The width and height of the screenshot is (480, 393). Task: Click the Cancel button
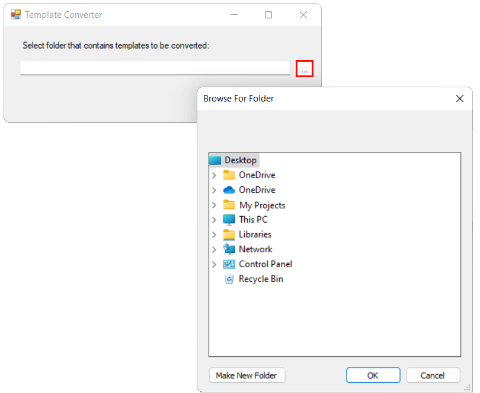click(433, 375)
